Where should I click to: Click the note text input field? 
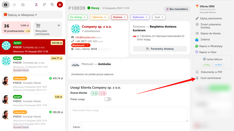(x=129, y=114)
